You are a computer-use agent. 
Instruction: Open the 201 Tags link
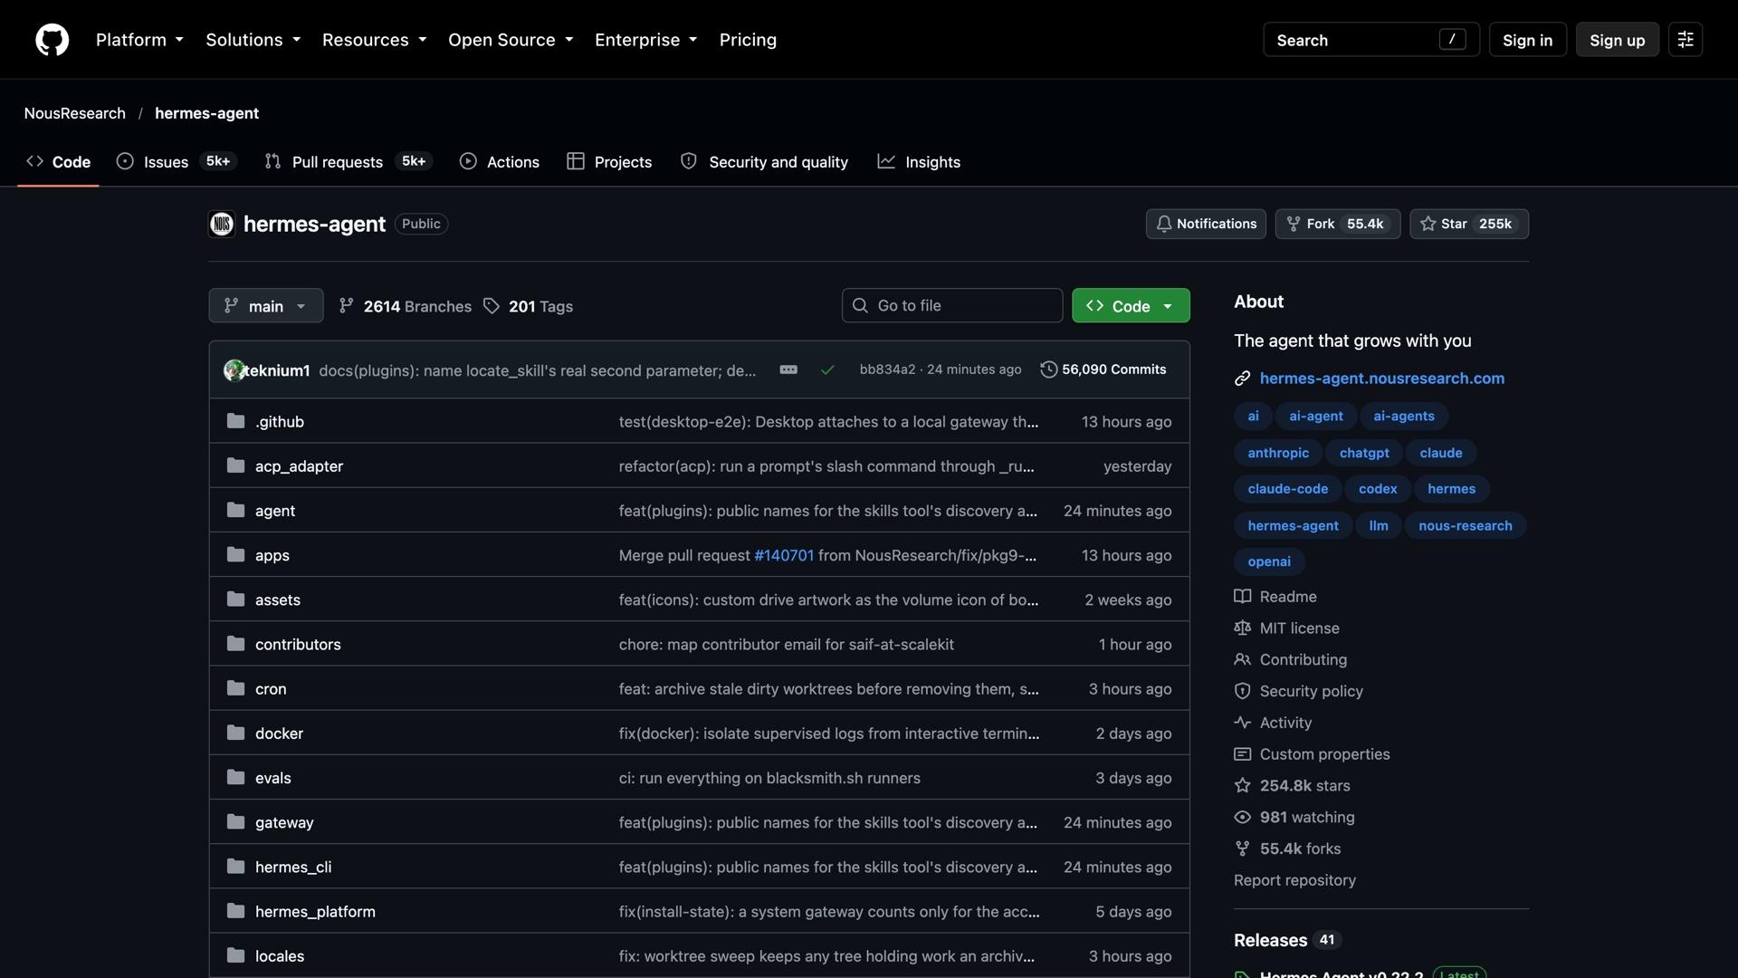coord(528,306)
